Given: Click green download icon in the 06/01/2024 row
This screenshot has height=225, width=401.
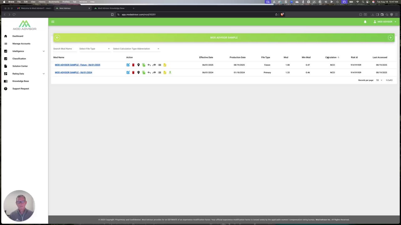Looking at the screenshot, I should click(170, 72).
